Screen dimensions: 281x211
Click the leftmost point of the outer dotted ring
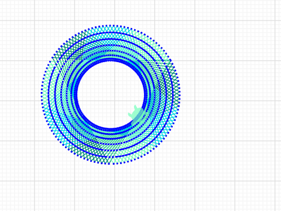coord(42,94)
